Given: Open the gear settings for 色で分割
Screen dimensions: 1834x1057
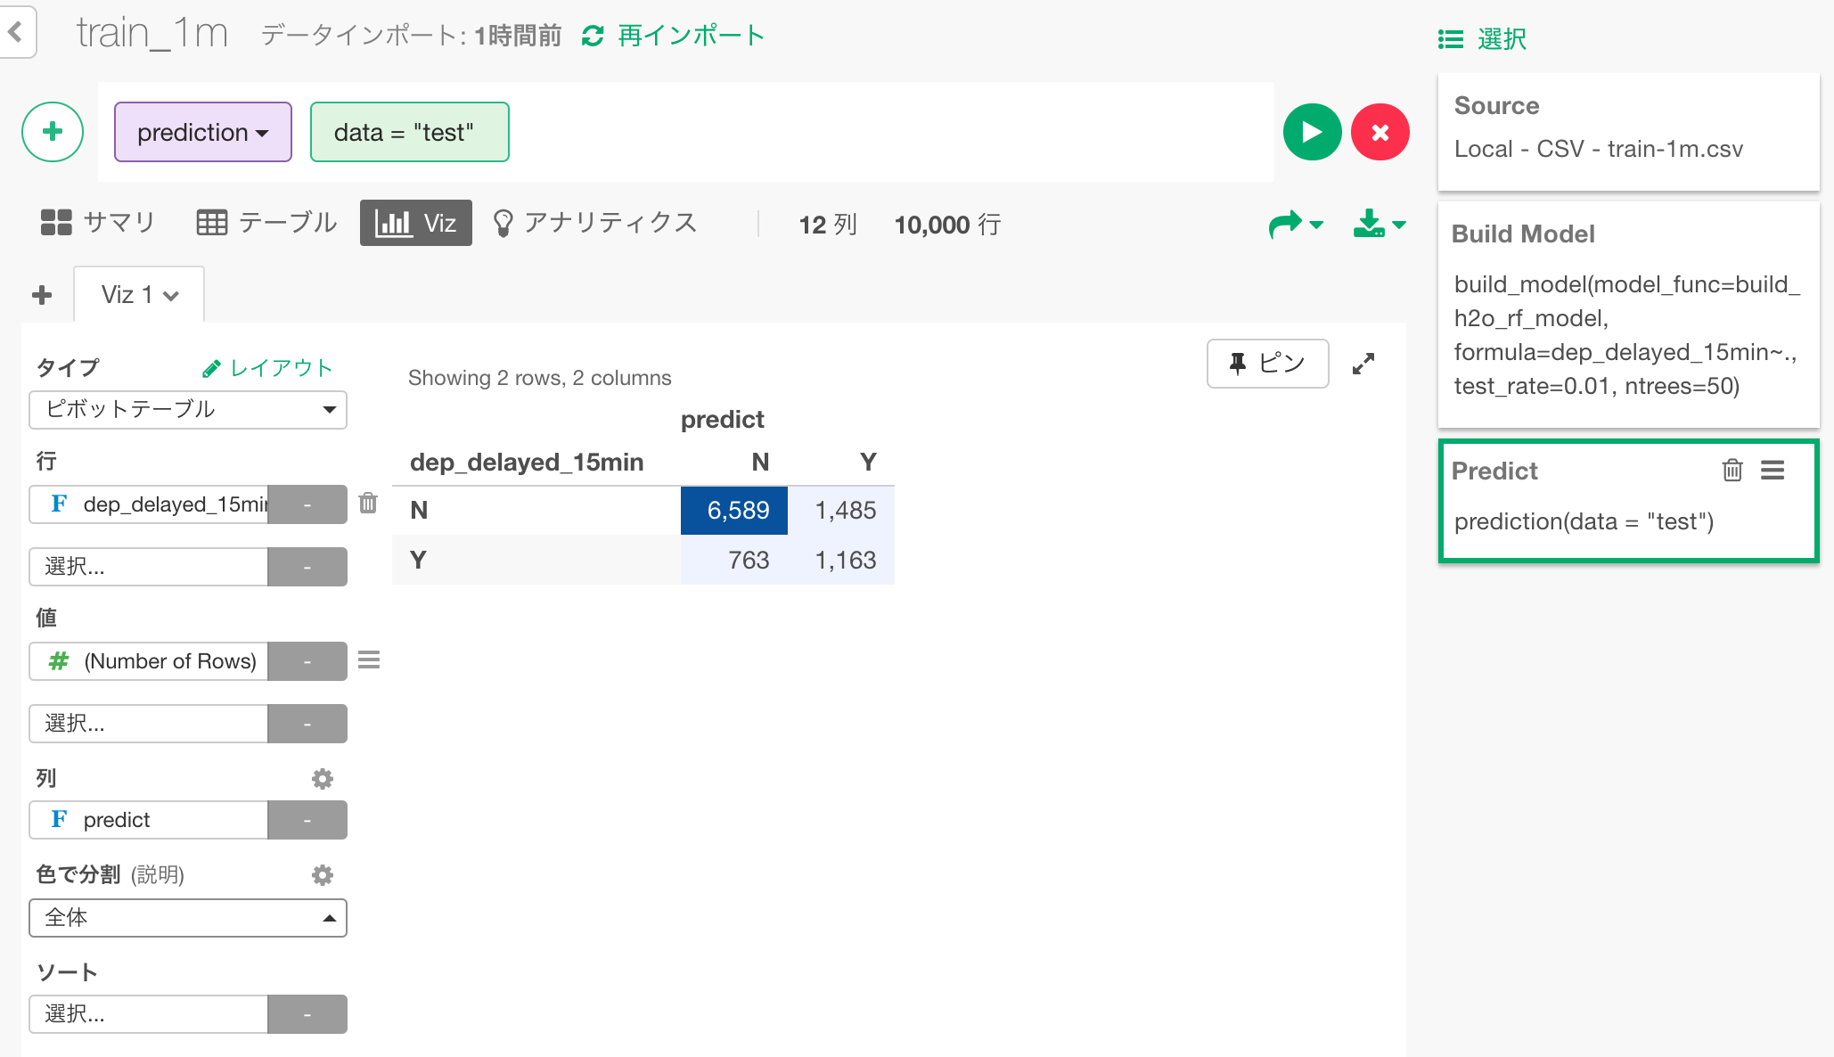Looking at the screenshot, I should coord(322,875).
